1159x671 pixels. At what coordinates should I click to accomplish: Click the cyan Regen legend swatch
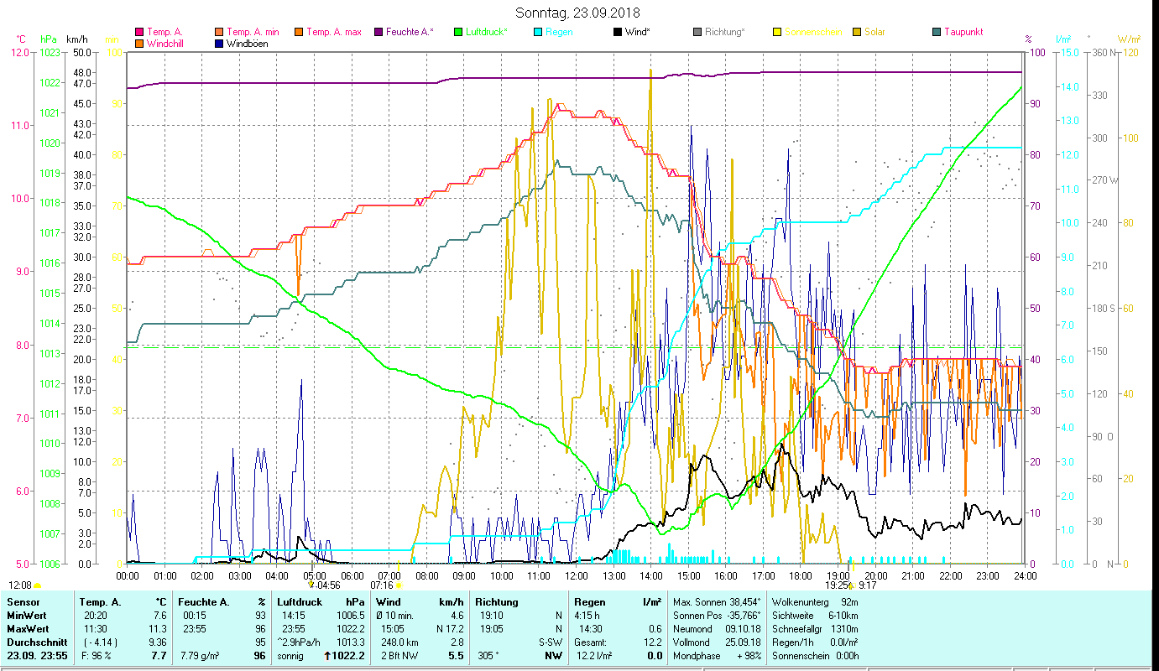(538, 32)
